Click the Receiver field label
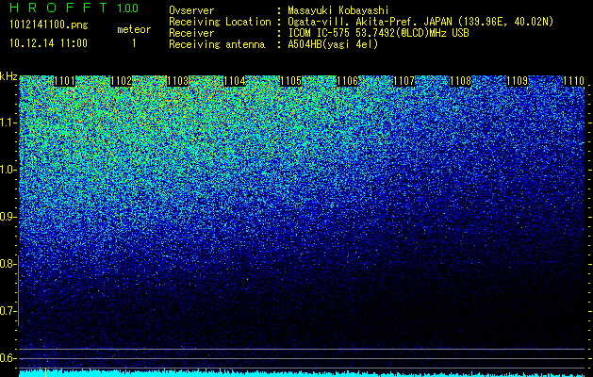 pos(191,33)
